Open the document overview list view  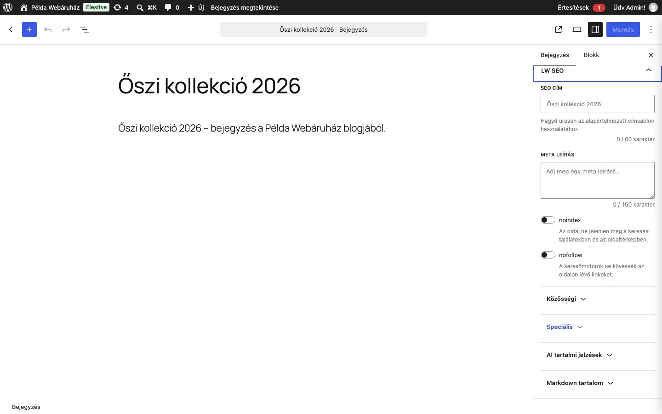(85, 29)
